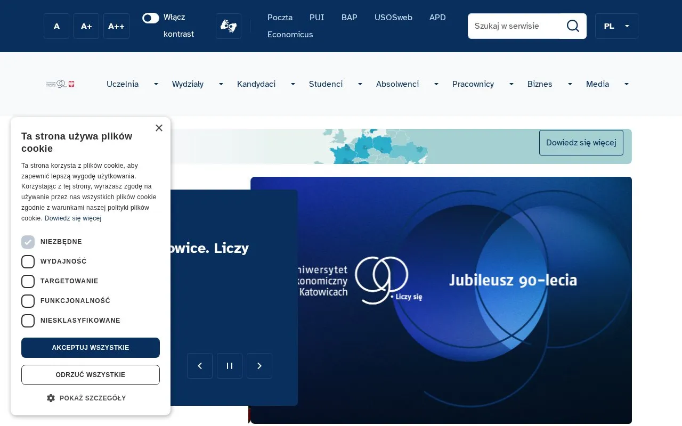Pause the slideshow
The image size is (682, 426).
(x=230, y=366)
